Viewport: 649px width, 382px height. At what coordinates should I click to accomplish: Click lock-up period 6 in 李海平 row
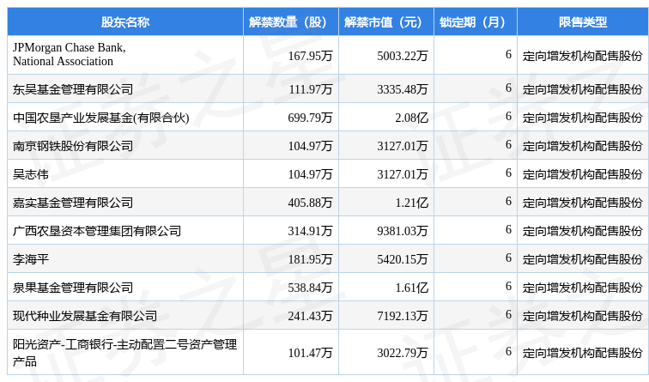coord(508,258)
